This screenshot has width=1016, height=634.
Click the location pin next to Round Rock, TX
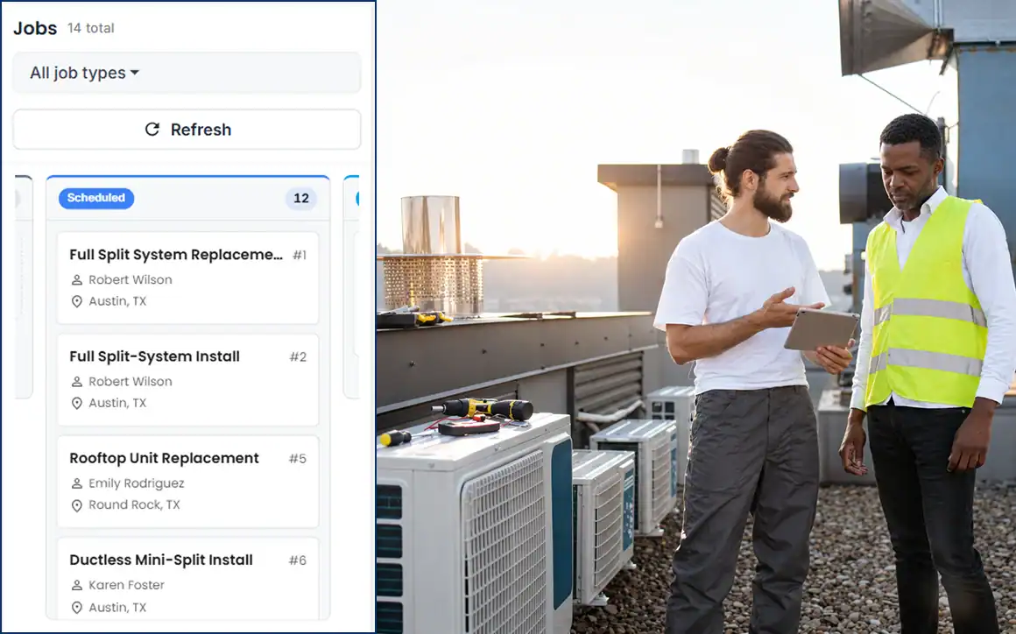[76, 505]
